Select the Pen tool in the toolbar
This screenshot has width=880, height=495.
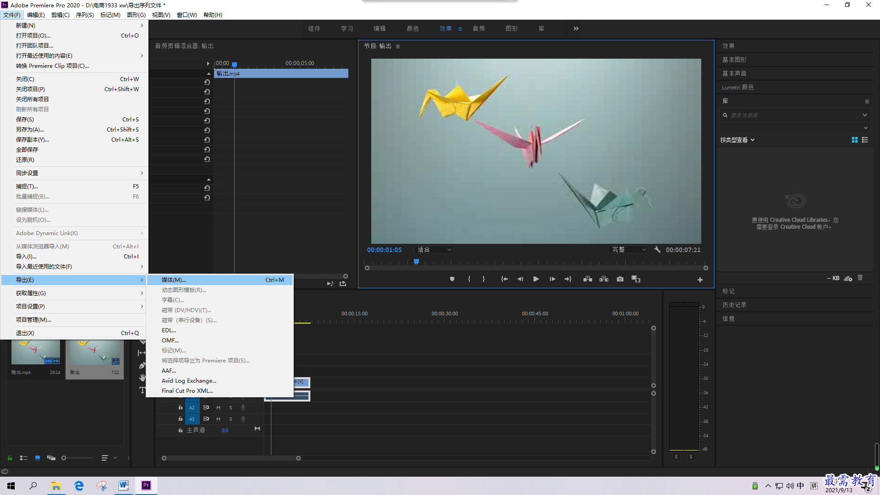[142, 366]
